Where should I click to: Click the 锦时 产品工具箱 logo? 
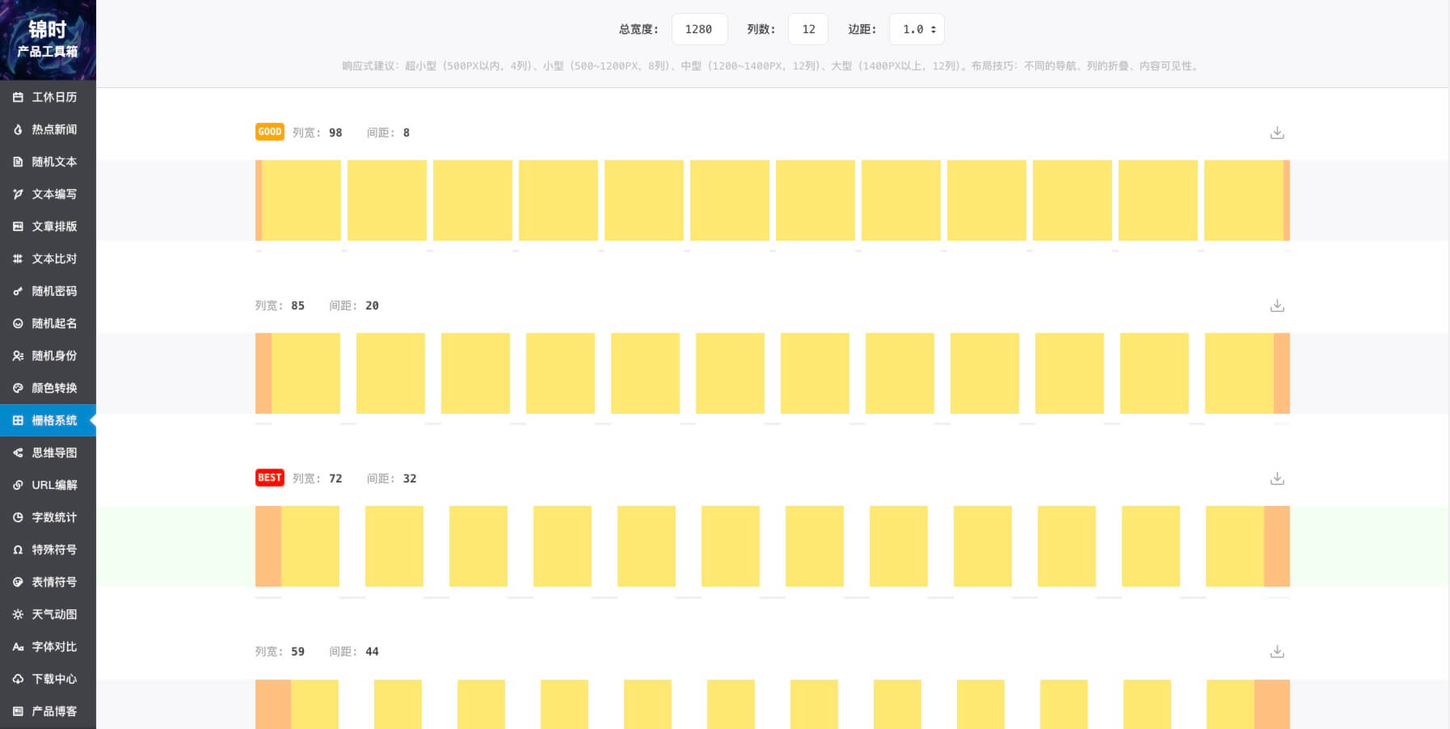coord(48,40)
